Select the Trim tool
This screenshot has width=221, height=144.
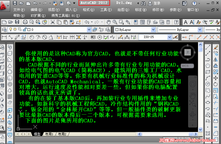216,103
